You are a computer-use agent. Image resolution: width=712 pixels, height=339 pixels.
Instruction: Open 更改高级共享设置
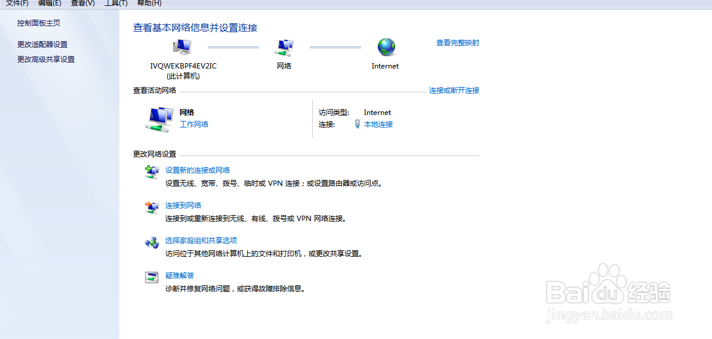coord(46,60)
